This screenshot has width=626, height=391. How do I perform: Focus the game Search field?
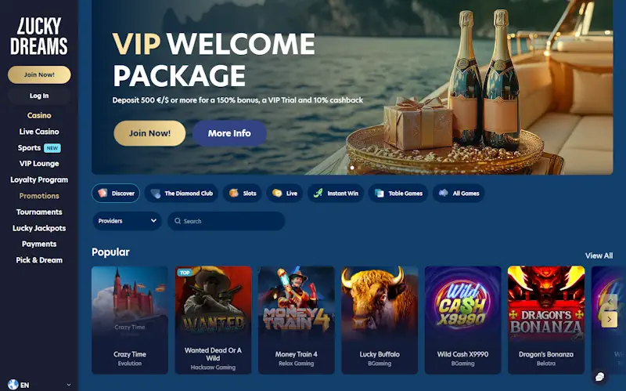tap(226, 221)
